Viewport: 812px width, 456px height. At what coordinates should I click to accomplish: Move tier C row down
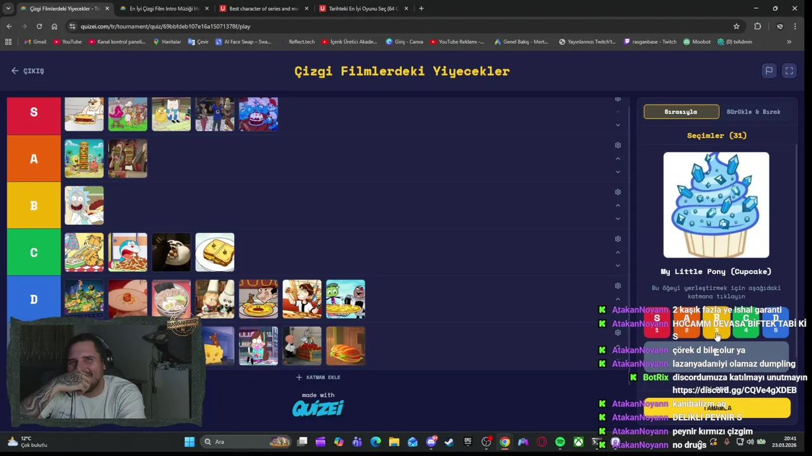(618, 265)
